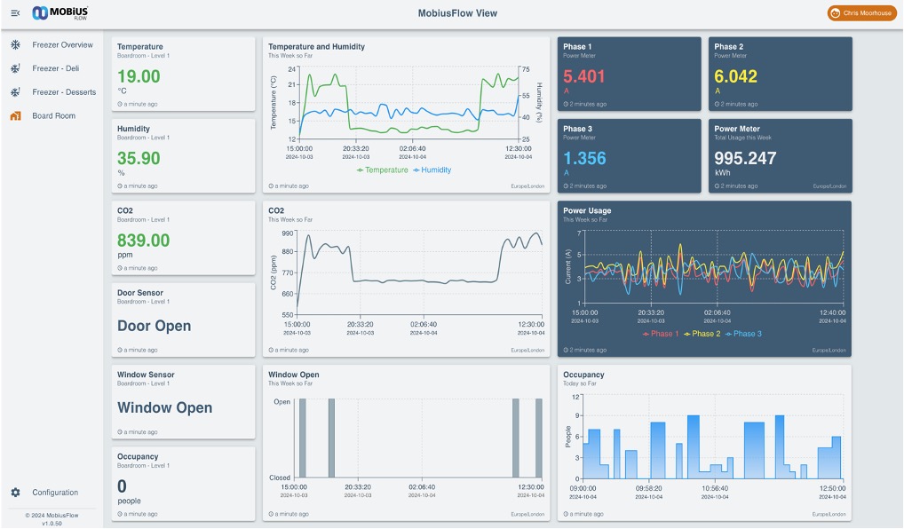Click the yellow Phase 2 legend marker
Screen dimensions: 904x529
686,334
